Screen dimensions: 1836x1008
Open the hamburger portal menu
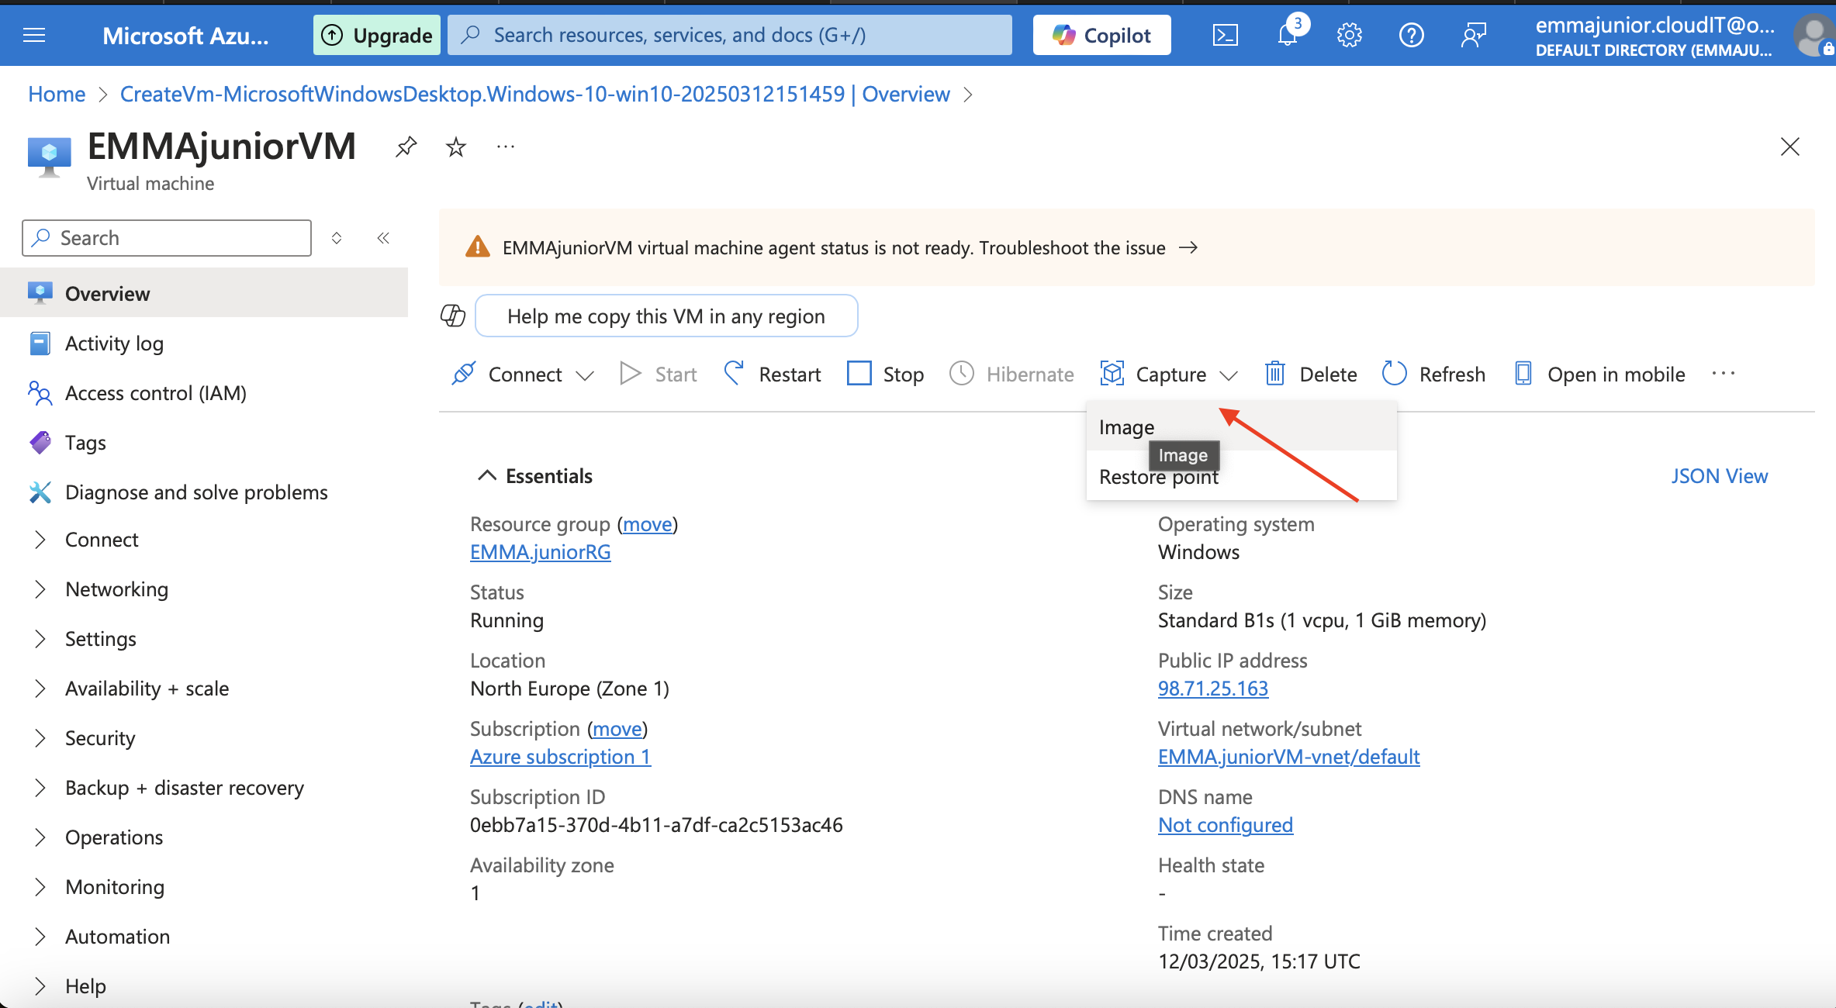tap(34, 35)
